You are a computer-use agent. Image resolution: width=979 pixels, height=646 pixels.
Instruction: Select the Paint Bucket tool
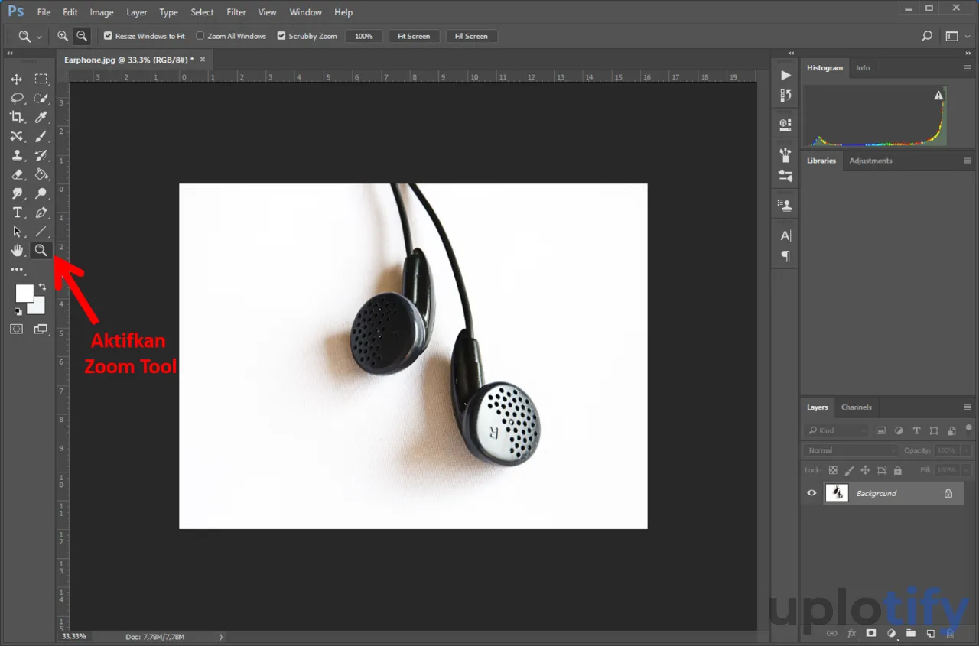click(x=41, y=174)
